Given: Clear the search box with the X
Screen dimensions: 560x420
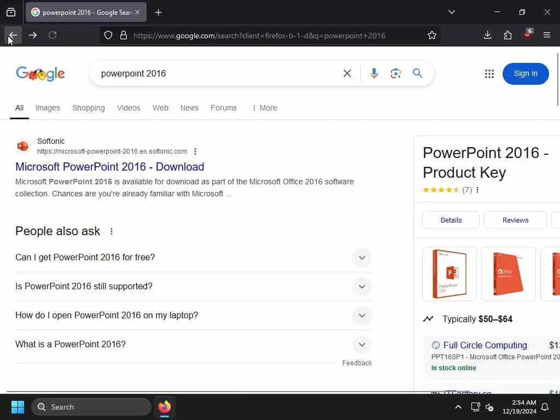Looking at the screenshot, I should click(347, 74).
